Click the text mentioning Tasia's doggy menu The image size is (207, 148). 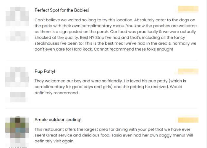pyautogui.click(x=114, y=135)
